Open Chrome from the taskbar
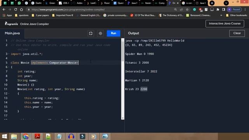The image size is (249, 140). pyautogui.click(x=25, y=136)
